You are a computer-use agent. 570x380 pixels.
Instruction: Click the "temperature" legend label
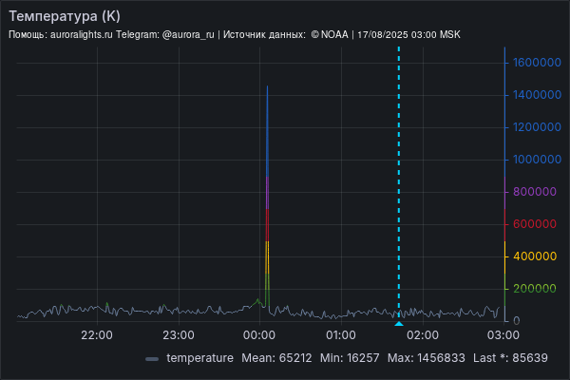(x=199, y=358)
